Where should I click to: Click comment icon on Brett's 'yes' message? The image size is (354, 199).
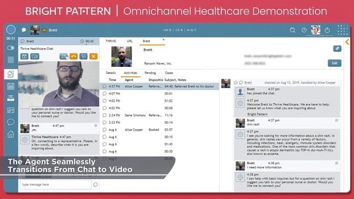(x=96, y=125)
